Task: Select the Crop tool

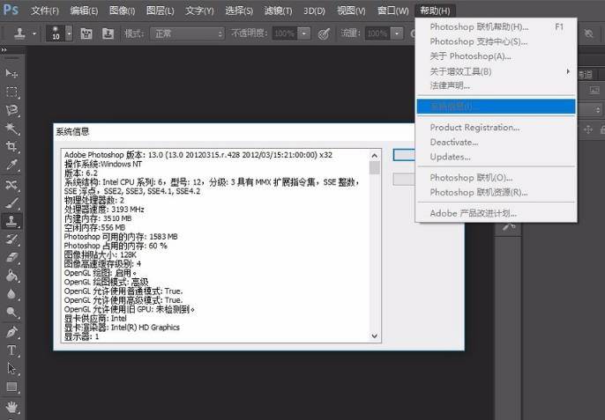Action: [11, 146]
